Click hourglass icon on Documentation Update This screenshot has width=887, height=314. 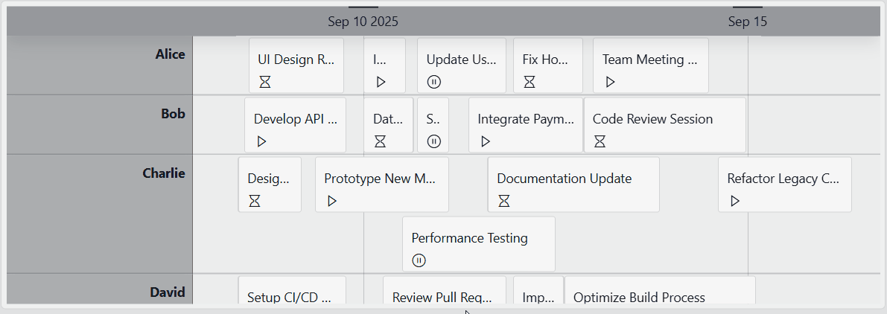pyautogui.click(x=504, y=201)
